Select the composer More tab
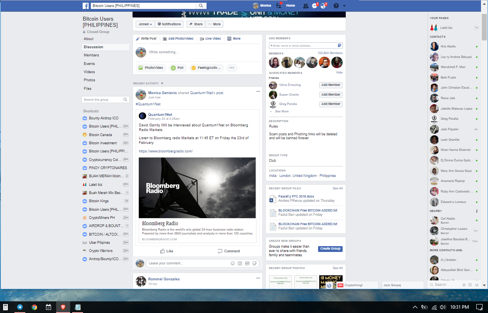 (234, 38)
